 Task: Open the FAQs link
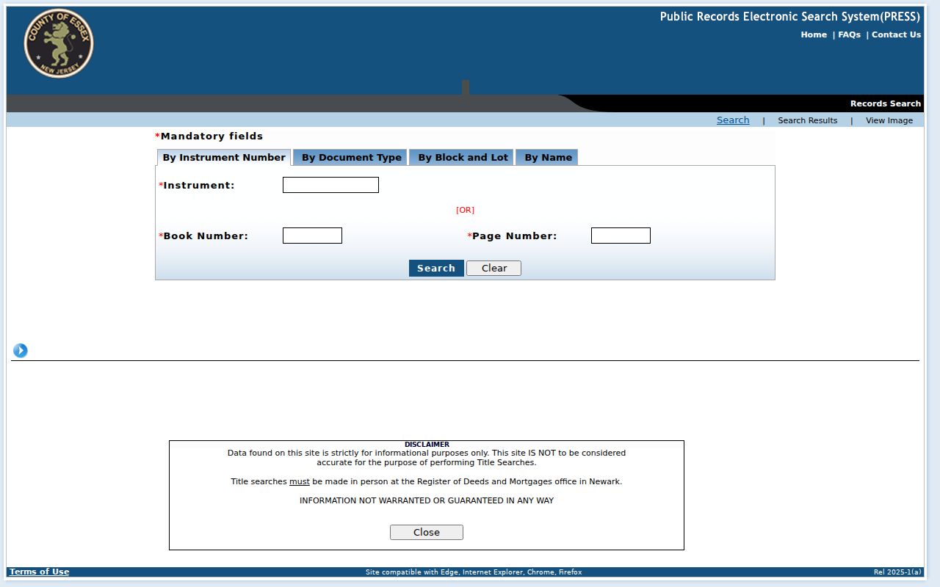[849, 34]
